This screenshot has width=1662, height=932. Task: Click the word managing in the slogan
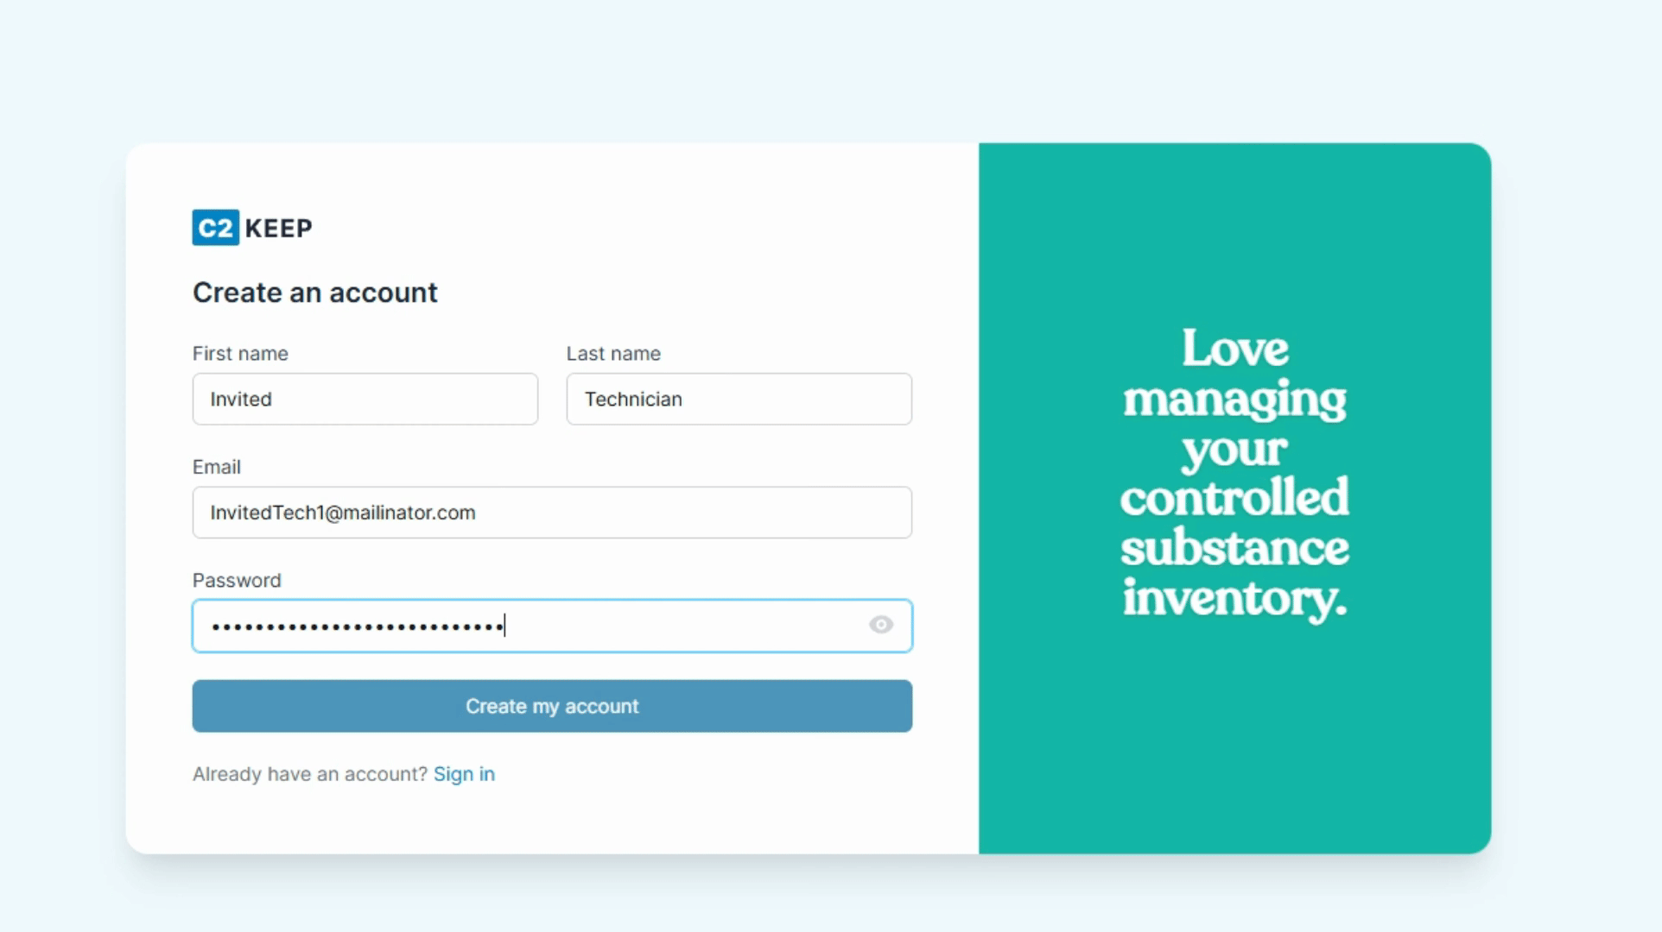point(1234,400)
